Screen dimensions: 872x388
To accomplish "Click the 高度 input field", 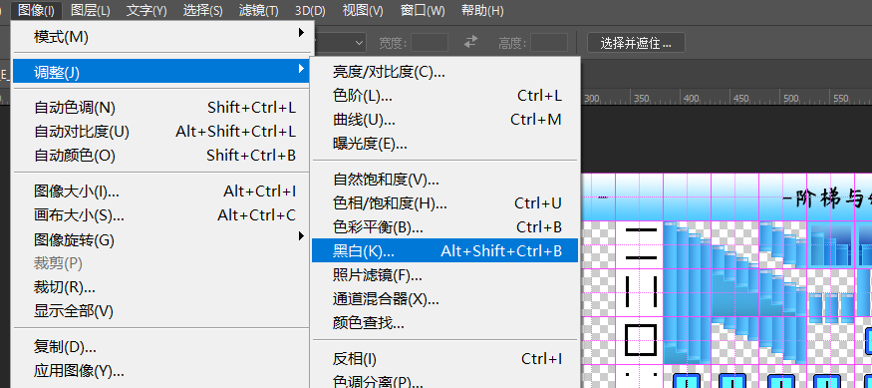I will click(x=549, y=42).
